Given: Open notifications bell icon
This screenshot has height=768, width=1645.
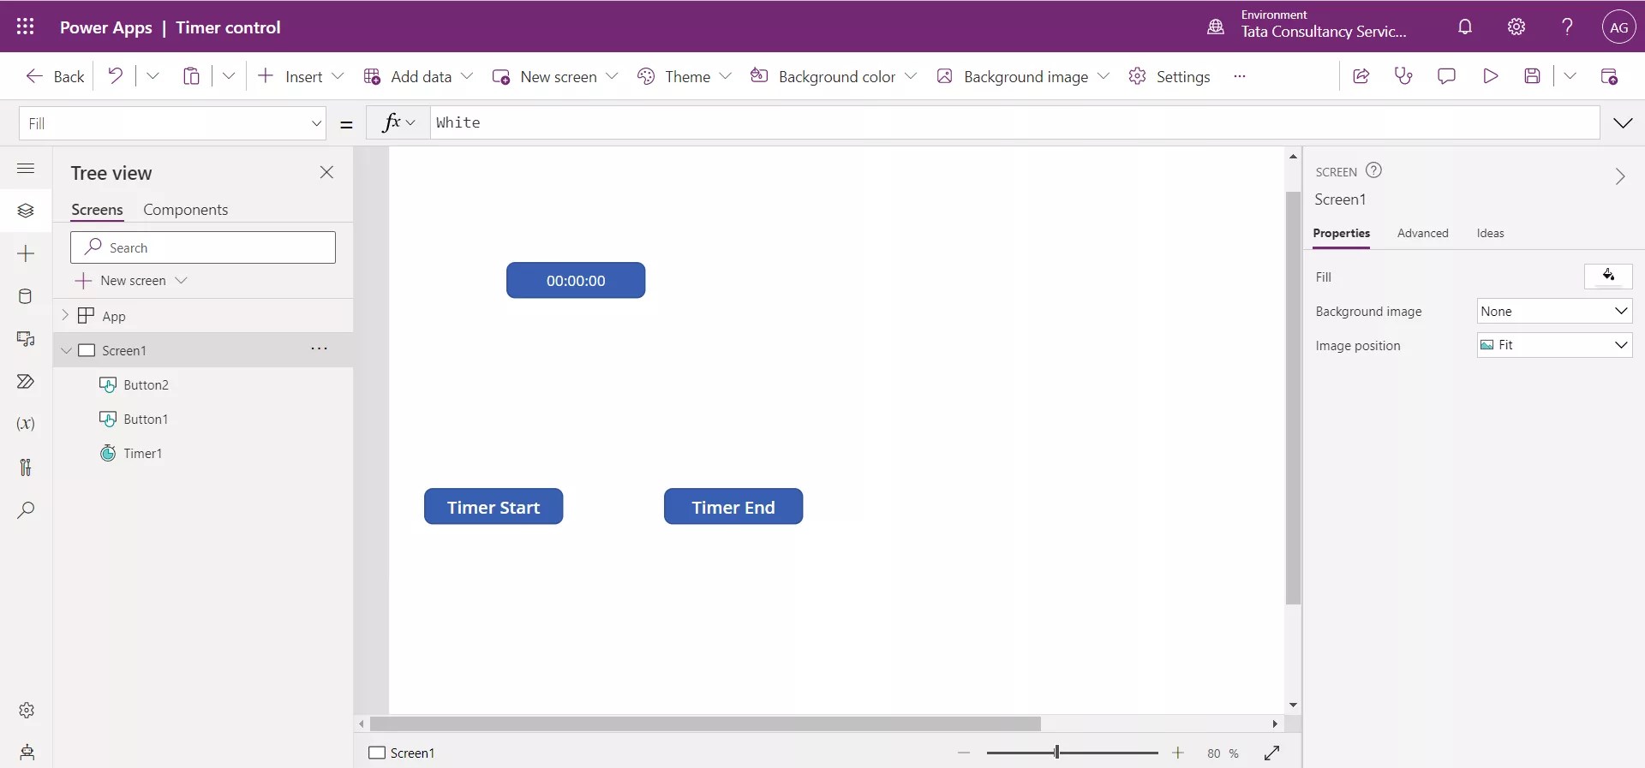Looking at the screenshot, I should (x=1465, y=27).
